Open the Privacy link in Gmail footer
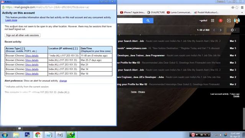 coord(142,92)
